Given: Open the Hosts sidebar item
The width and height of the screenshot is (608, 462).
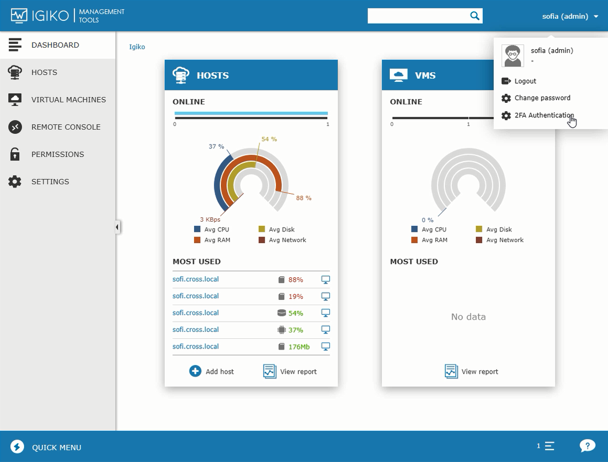Looking at the screenshot, I should pos(58,72).
